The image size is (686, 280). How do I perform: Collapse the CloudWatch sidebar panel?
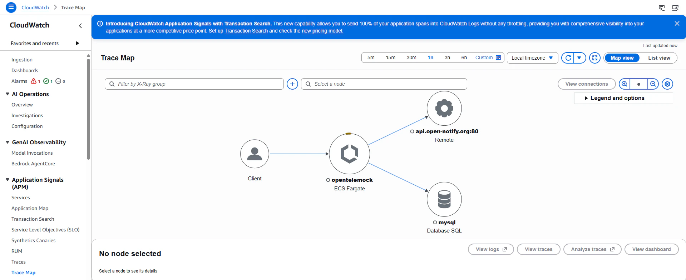tap(80, 26)
